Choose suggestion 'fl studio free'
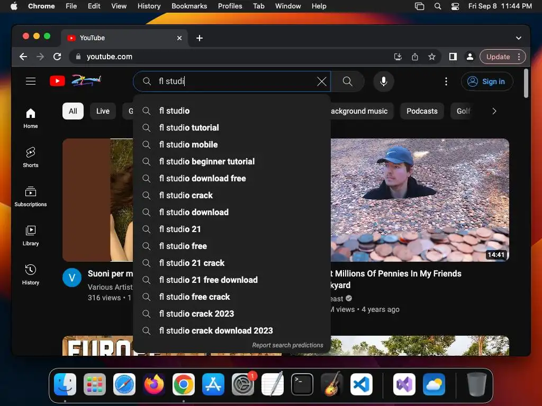This screenshot has width=542, height=406. click(x=232, y=246)
